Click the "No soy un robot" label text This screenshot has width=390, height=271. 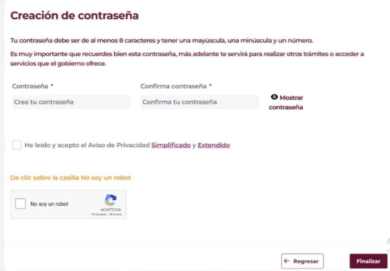coord(50,204)
